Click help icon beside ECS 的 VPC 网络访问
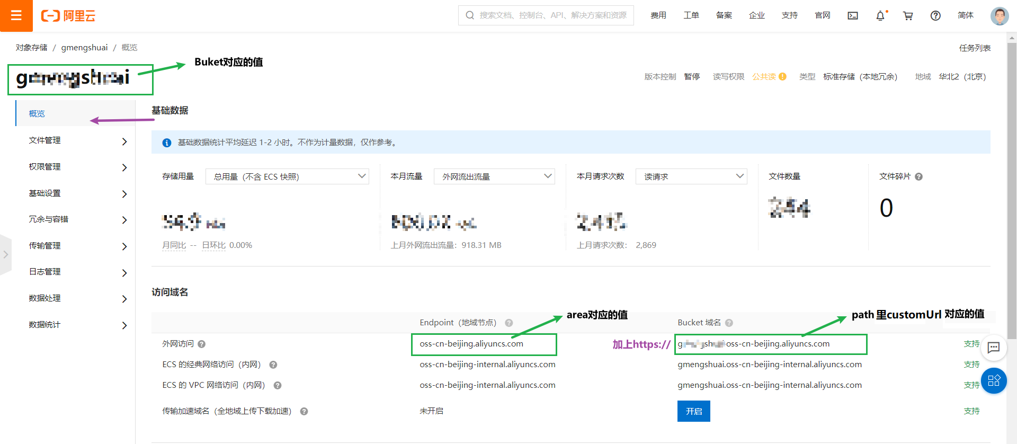The height and width of the screenshot is (444, 1017). click(278, 385)
